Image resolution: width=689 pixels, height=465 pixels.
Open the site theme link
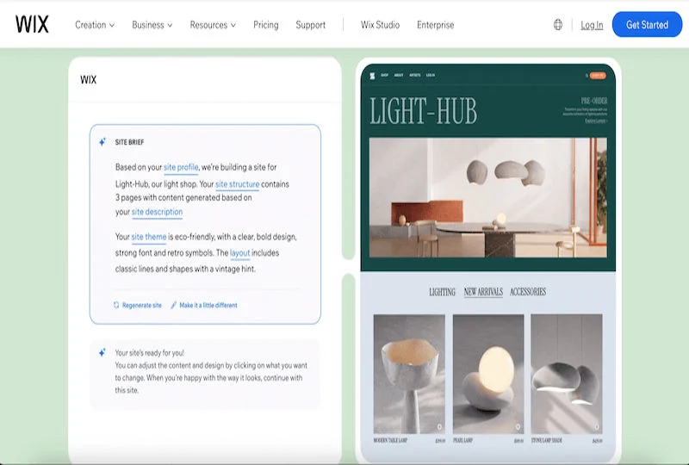click(148, 237)
